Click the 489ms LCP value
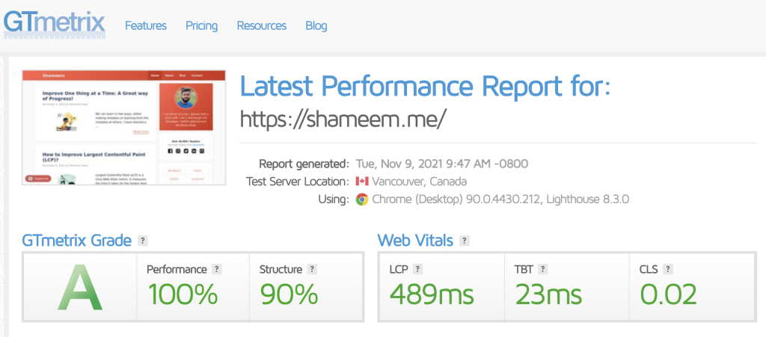Viewport: 766px width, 337px height. point(431,294)
